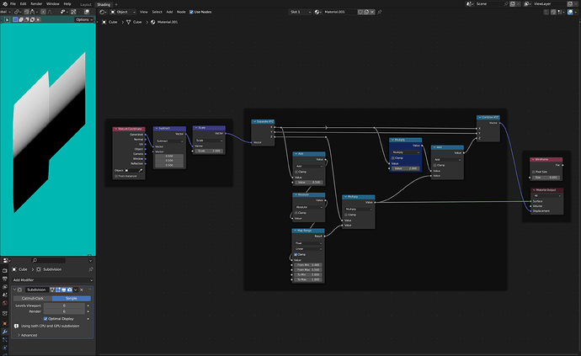Open View Layer properties tab icon
The width and height of the screenshot is (581, 356).
(5, 287)
